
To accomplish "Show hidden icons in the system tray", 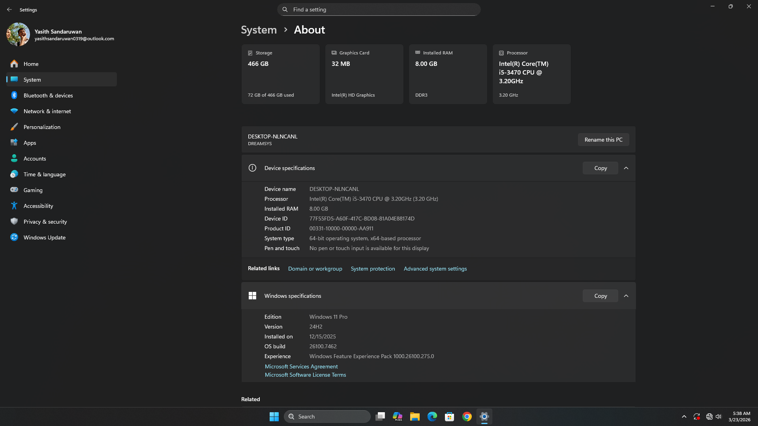I will click(x=684, y=417).
